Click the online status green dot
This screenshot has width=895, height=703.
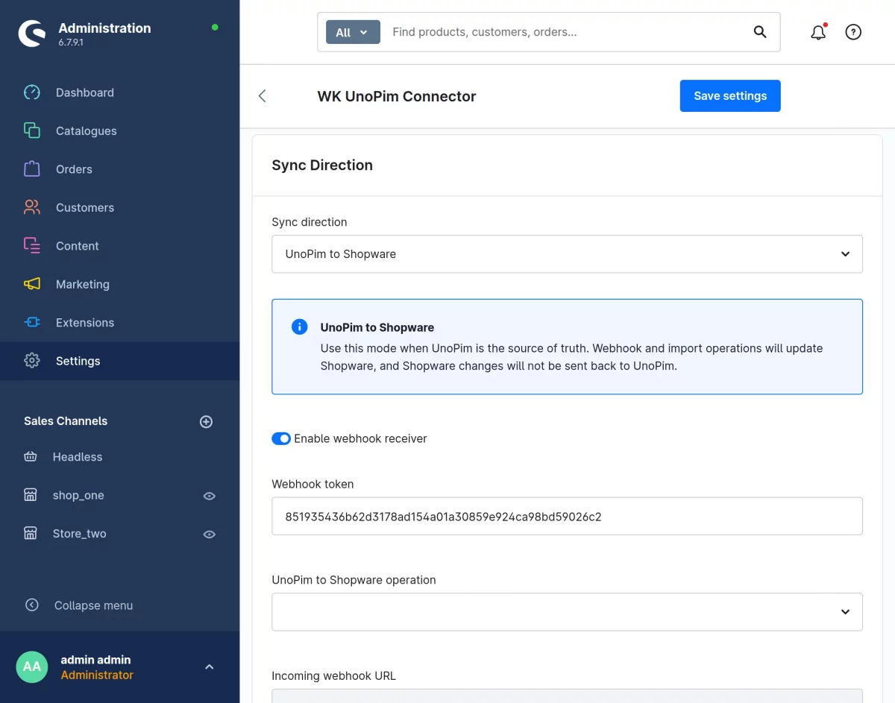click(x=215, y=28)
